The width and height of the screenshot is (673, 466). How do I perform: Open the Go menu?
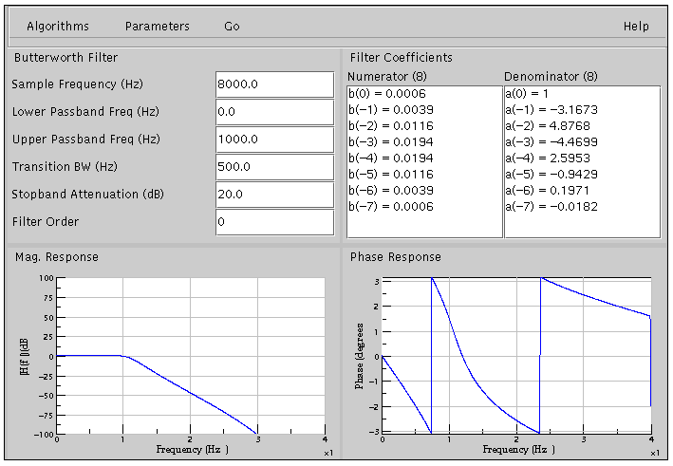coord(232,27)
